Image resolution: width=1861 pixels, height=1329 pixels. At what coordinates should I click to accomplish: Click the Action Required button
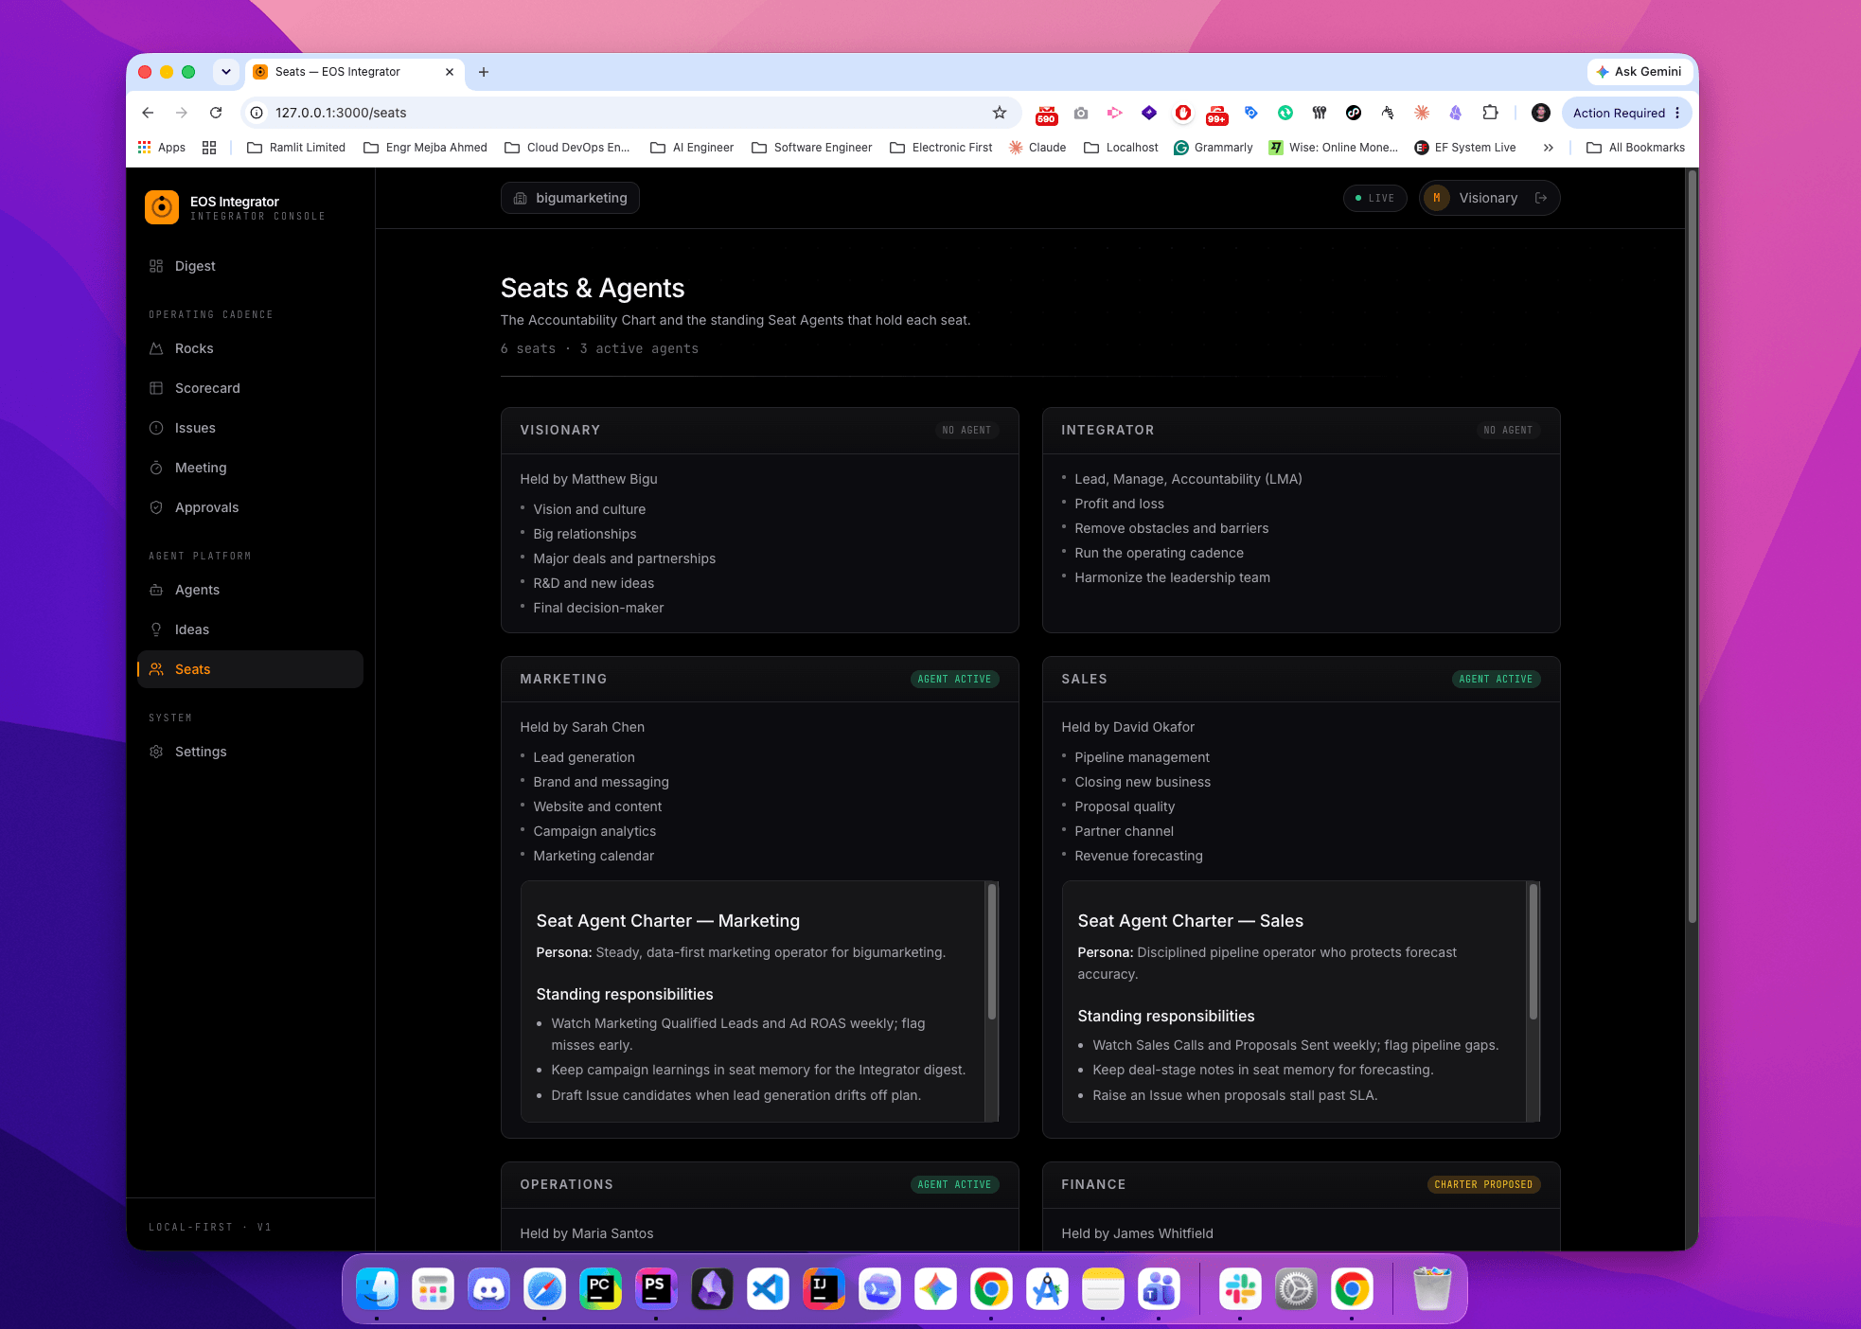1626,113
